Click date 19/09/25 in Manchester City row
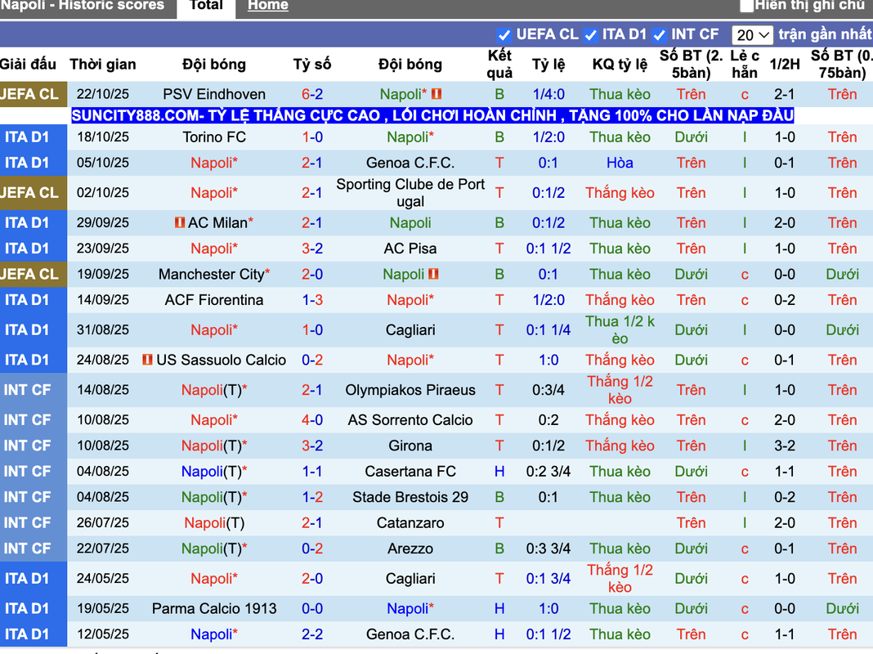Screen dimensions: 873x654 pyautogui.click(x=103, y=275)
